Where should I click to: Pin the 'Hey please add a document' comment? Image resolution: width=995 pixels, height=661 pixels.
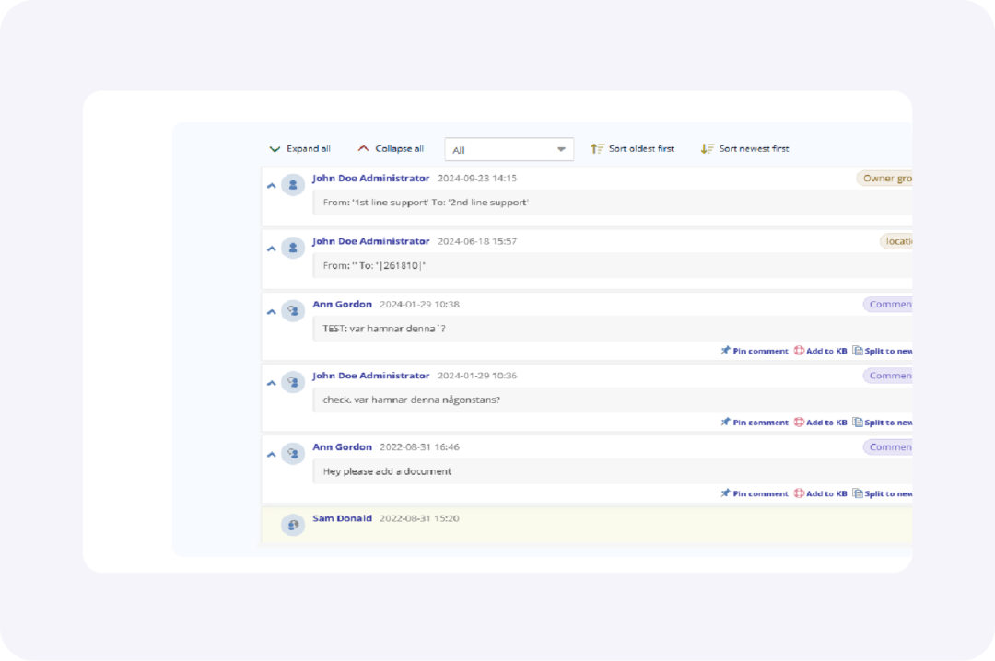(755, 493)
